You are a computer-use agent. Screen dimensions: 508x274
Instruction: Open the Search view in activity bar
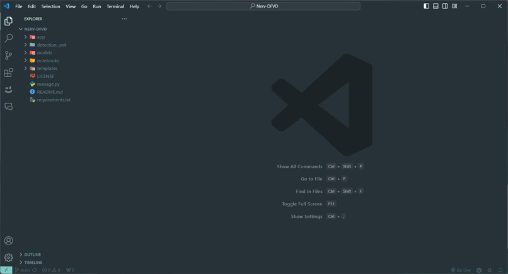coord(8,38)
